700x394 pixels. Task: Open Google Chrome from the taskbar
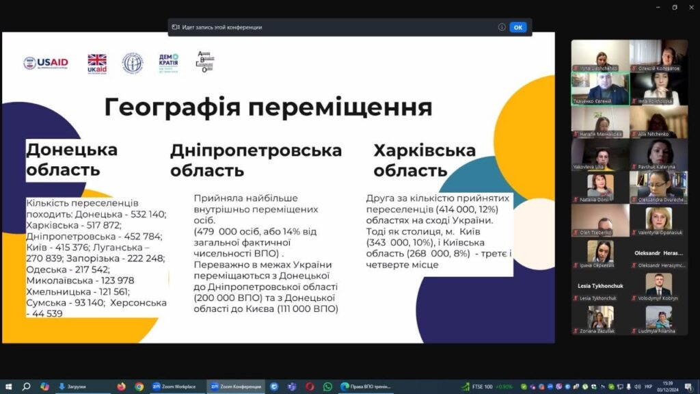[139, 386]
